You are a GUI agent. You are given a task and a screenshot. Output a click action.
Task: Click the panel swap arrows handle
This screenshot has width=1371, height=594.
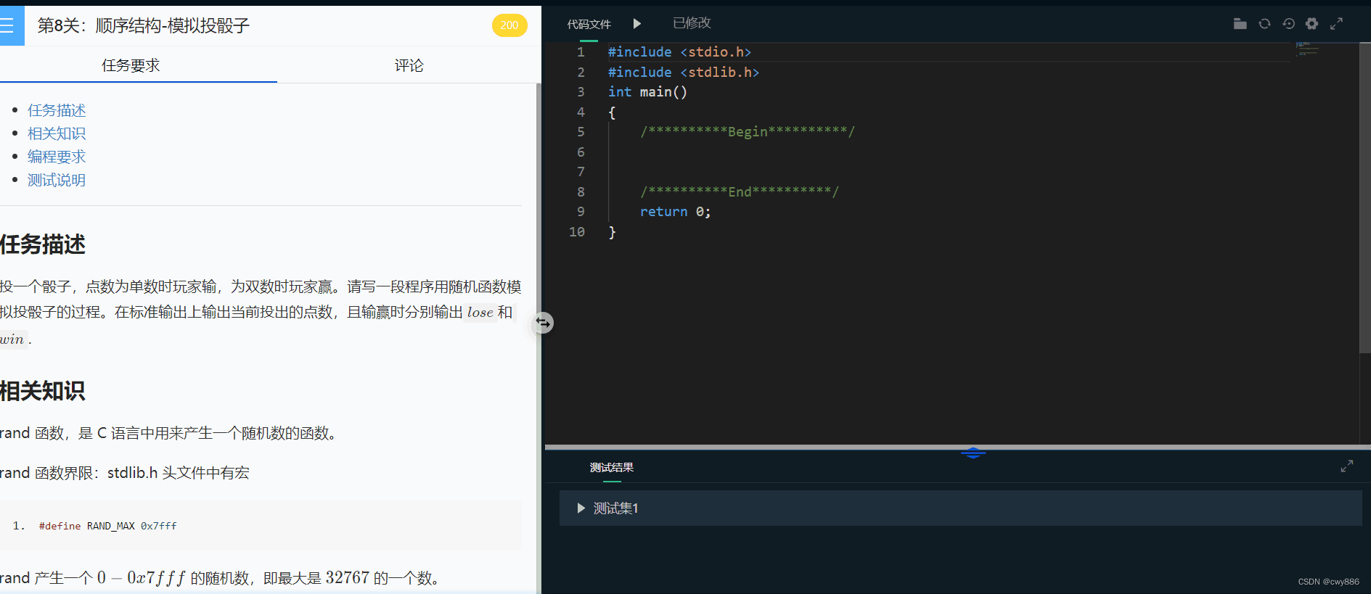tap(543, 323)
